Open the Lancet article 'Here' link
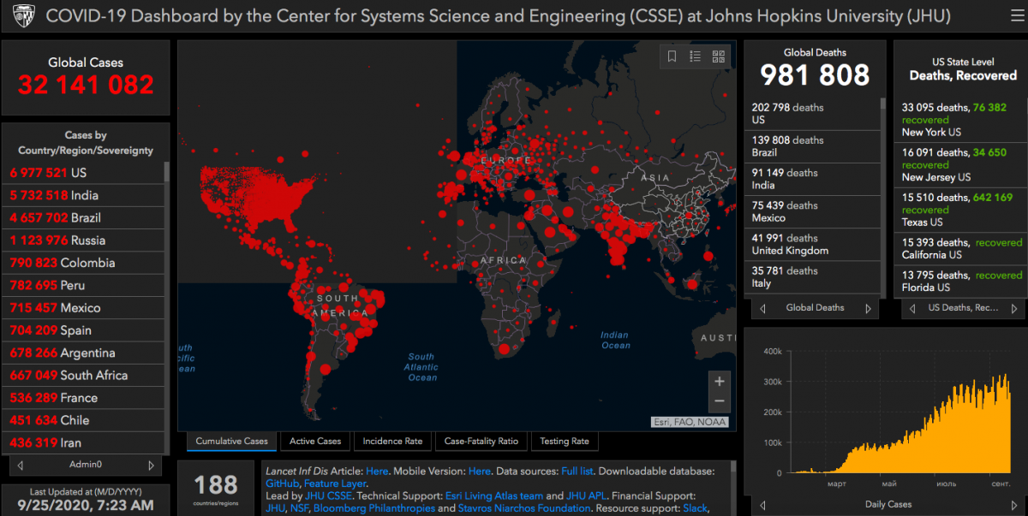This screenshot has width=1028, height=516. (x=377, y=472)
